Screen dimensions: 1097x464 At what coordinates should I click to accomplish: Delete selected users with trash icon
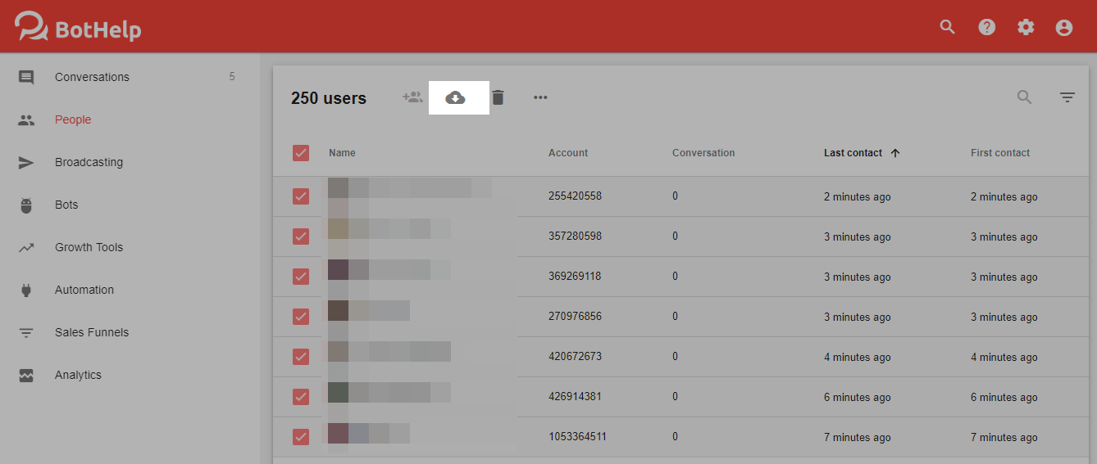[x=498, y=98]
